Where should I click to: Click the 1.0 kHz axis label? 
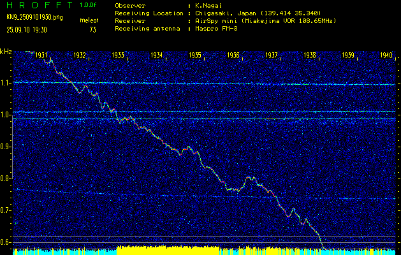(x=5, y=115)
